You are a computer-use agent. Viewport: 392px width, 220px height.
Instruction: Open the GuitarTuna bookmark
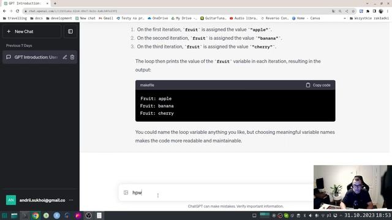click(213, 18)
